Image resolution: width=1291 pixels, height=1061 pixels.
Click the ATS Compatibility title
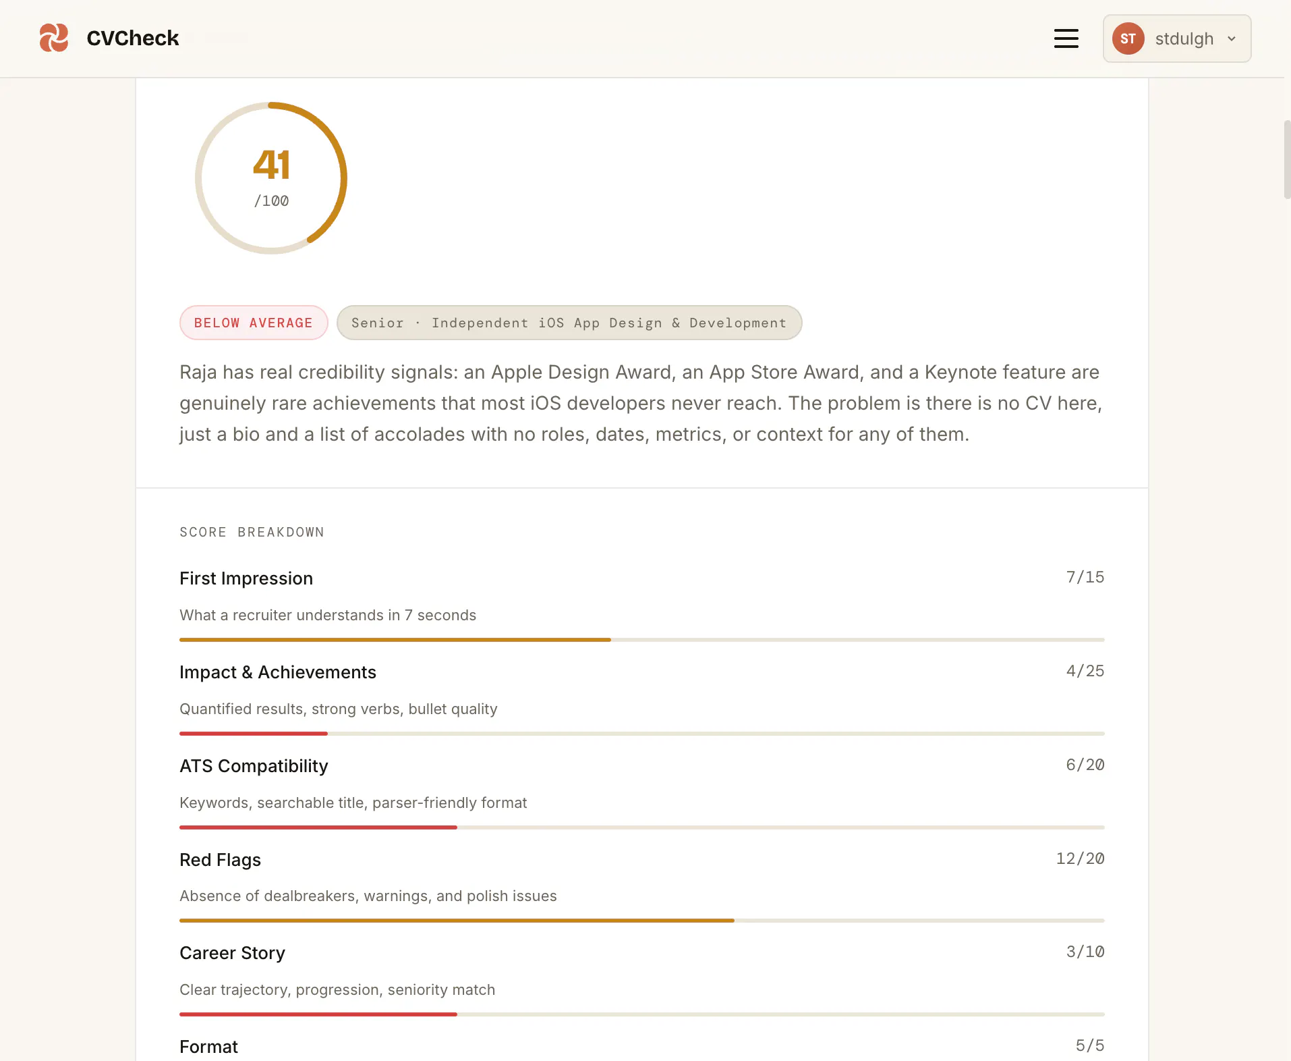[x=254, y=766]
